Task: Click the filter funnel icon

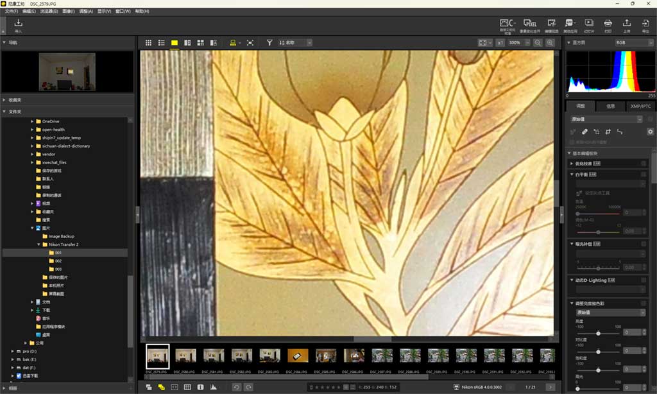Action: click(x=269, y=43)
